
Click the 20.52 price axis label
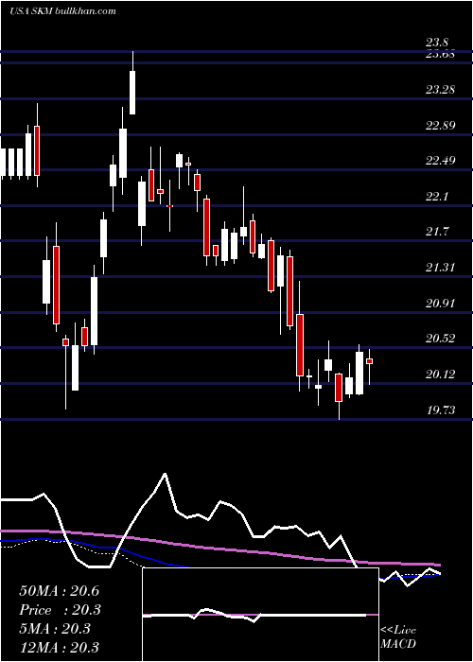click(x=441, y=339)
